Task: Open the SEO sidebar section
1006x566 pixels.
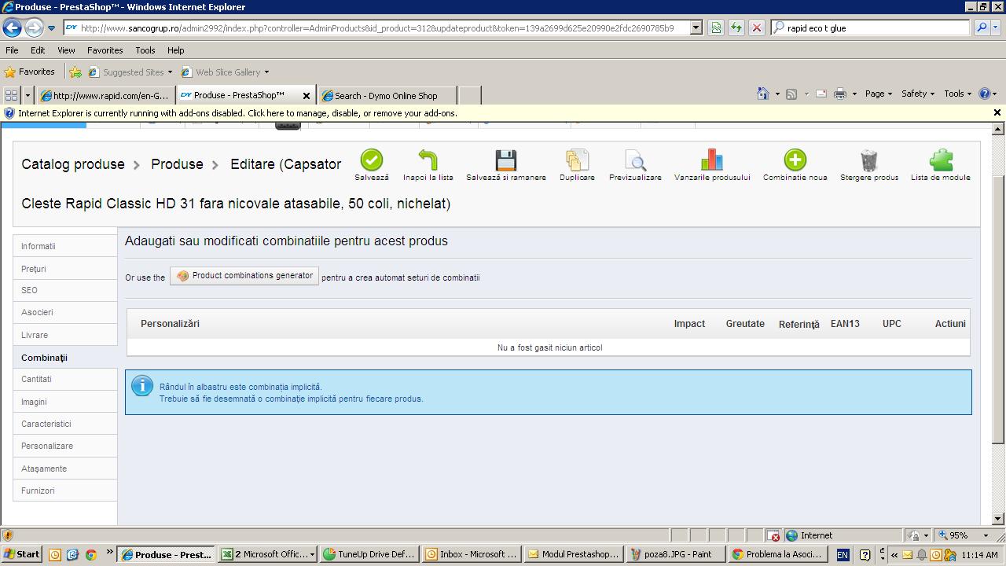Action: coord(65,290)
